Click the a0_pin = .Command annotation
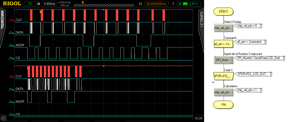288x122 pixels. (250, 42)
